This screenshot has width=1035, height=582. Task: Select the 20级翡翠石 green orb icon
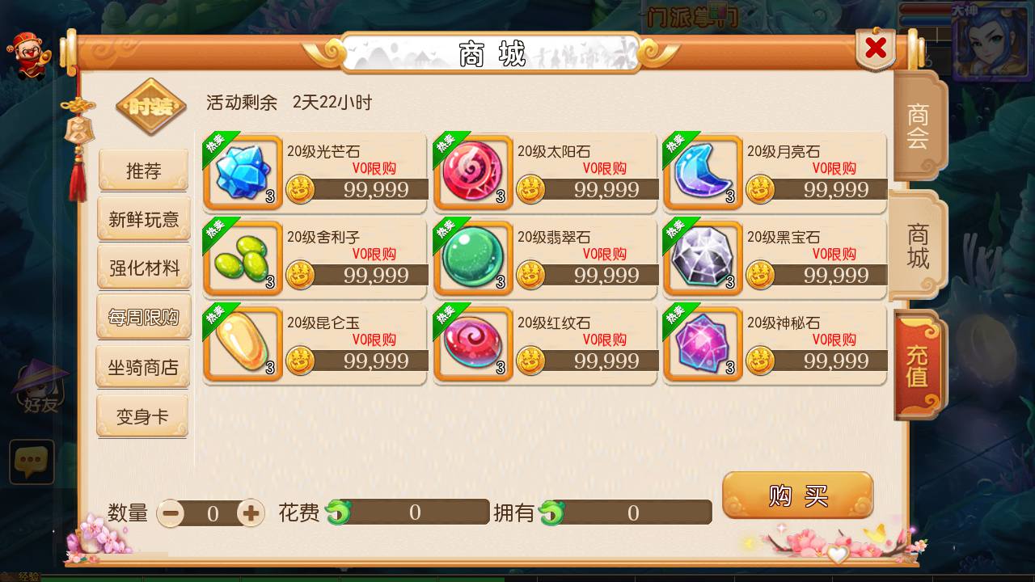[x=473, y=258]
